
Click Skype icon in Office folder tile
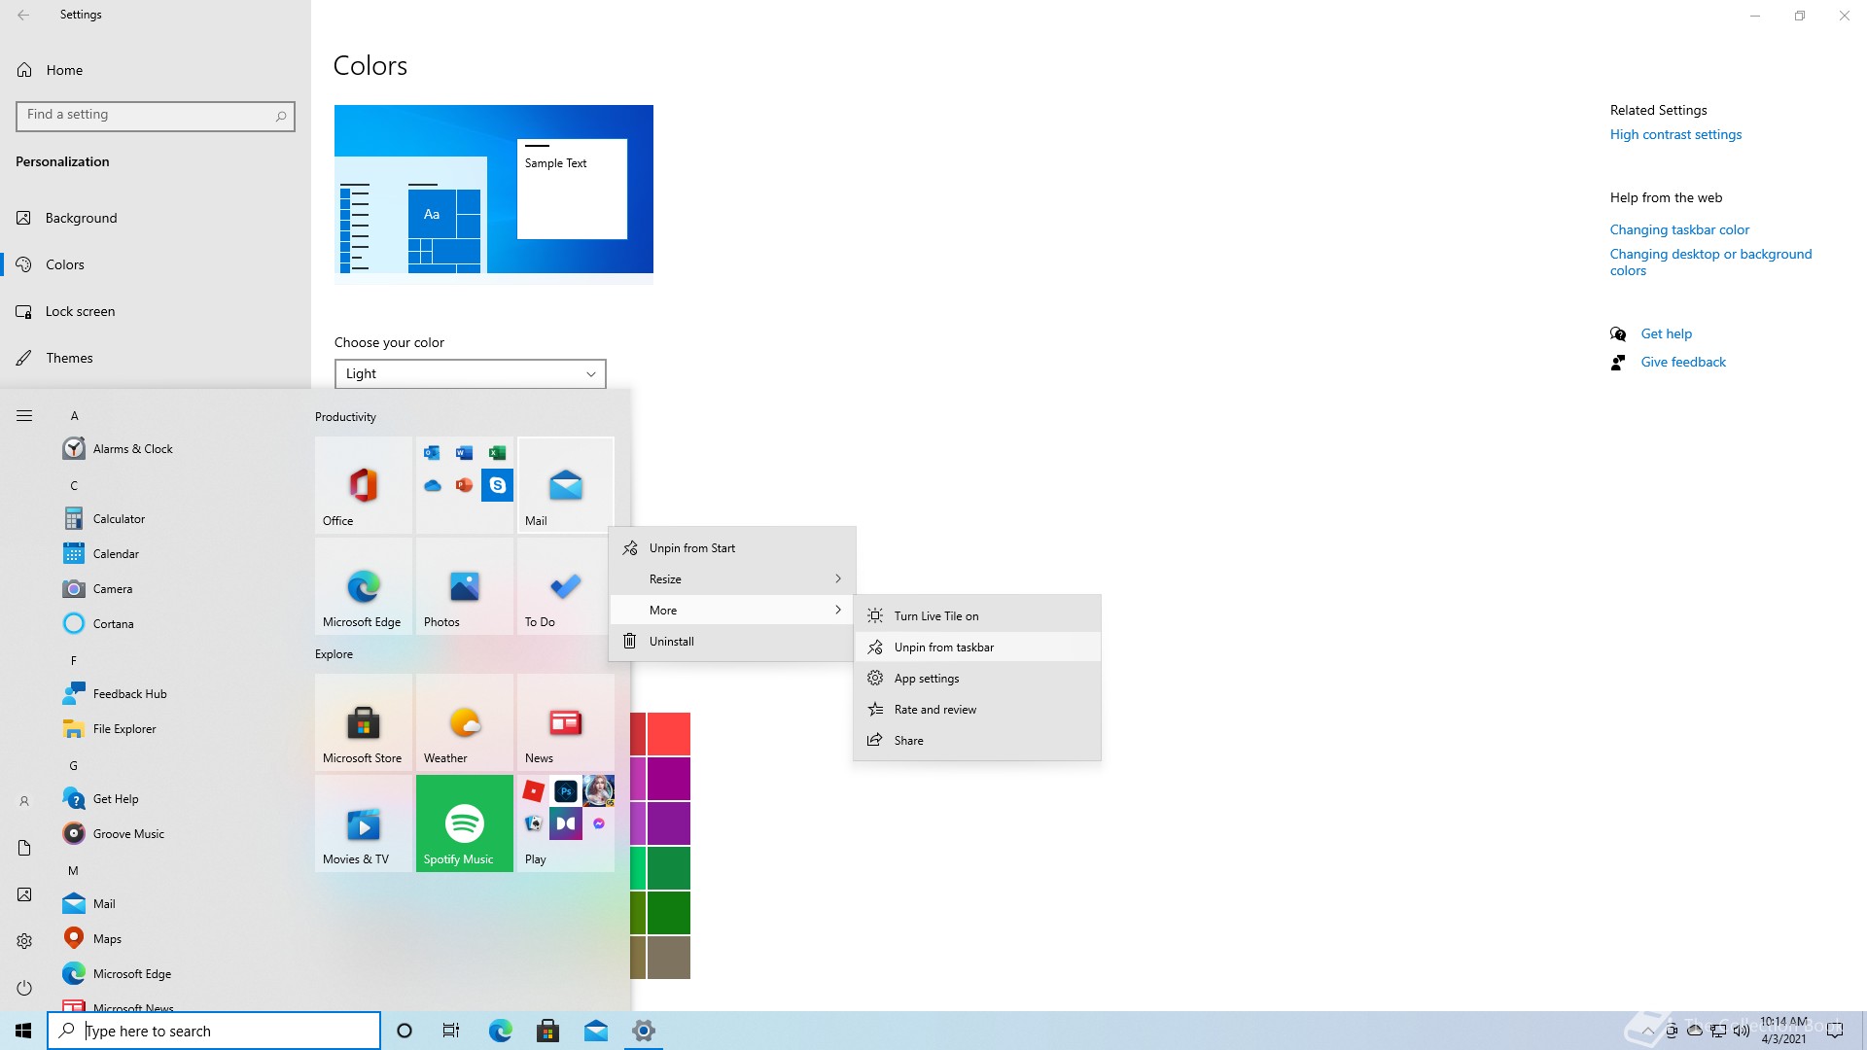coord(497,484)
